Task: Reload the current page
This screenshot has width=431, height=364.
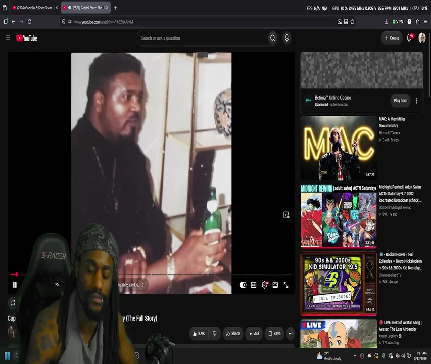Action: 30,22
